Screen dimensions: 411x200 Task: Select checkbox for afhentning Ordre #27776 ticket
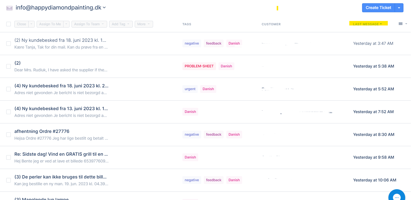(x=9, y=135)
